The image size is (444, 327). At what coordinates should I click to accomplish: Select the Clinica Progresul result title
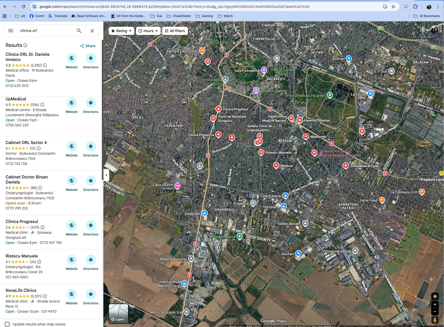click(22, 221)
